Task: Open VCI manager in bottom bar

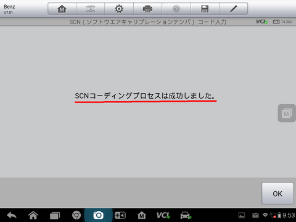Action: pyautogui.click(x=163, y=215)
